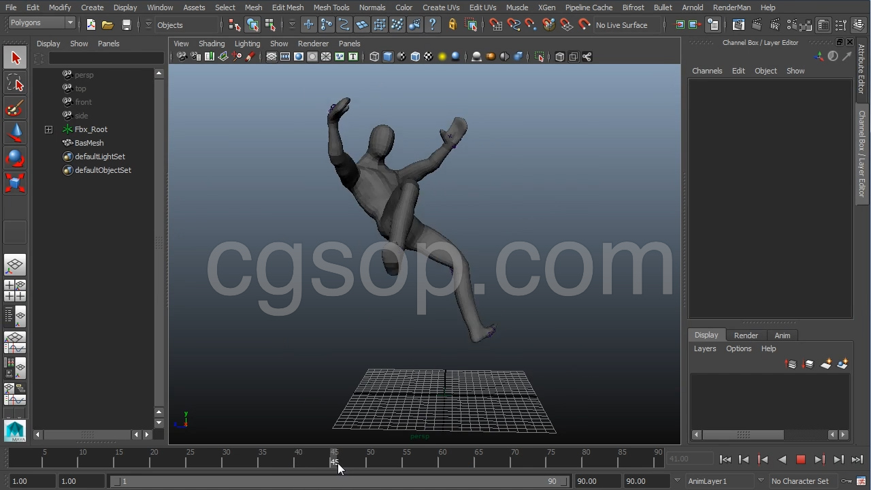Open Layers menu in Layer Editor

[x=705, y=348]
